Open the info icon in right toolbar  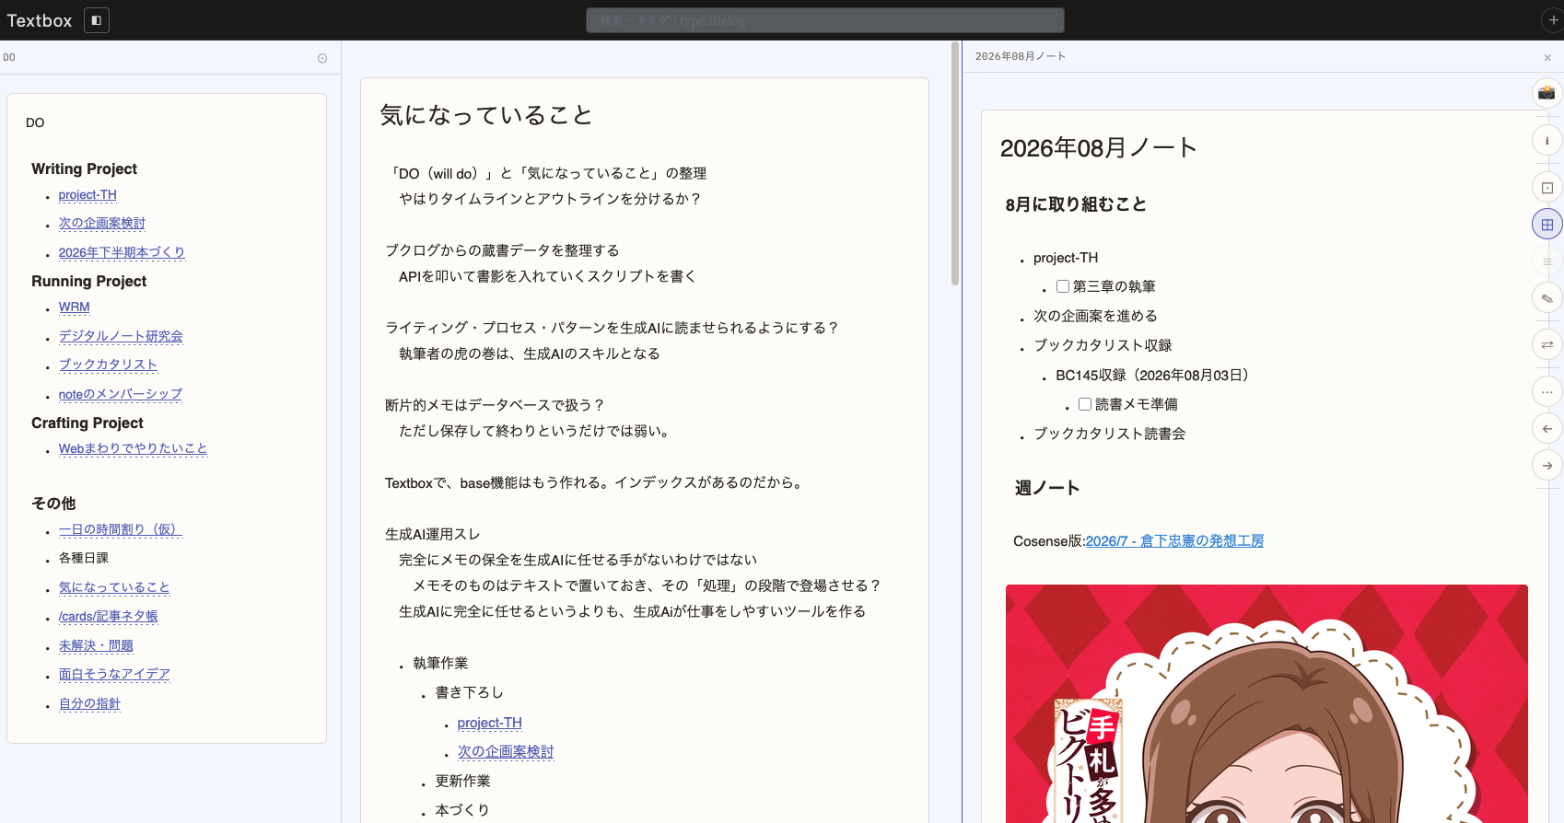(x=1546, y=141)
